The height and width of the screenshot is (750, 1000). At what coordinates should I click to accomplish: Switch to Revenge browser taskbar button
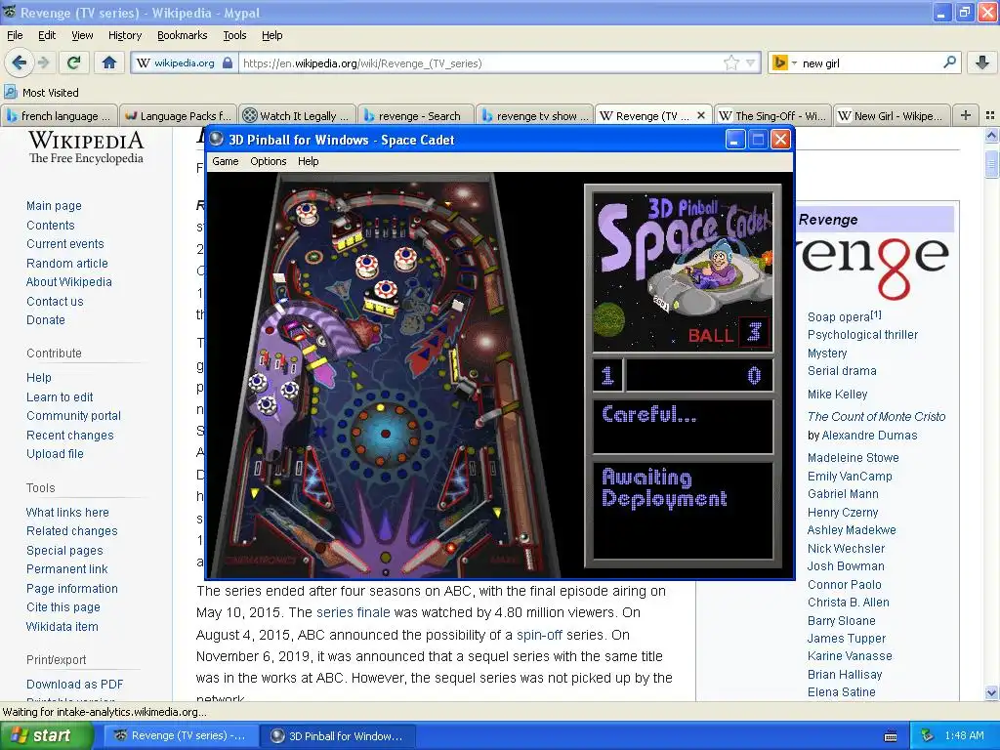181,736
